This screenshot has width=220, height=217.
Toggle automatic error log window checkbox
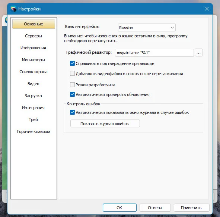pos(72,112)
